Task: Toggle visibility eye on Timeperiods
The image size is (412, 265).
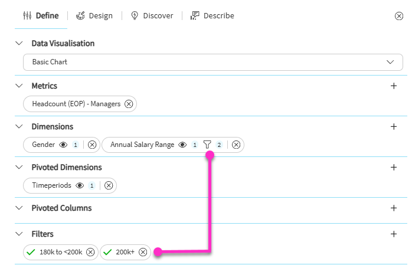Action: (x=79, y=185)
